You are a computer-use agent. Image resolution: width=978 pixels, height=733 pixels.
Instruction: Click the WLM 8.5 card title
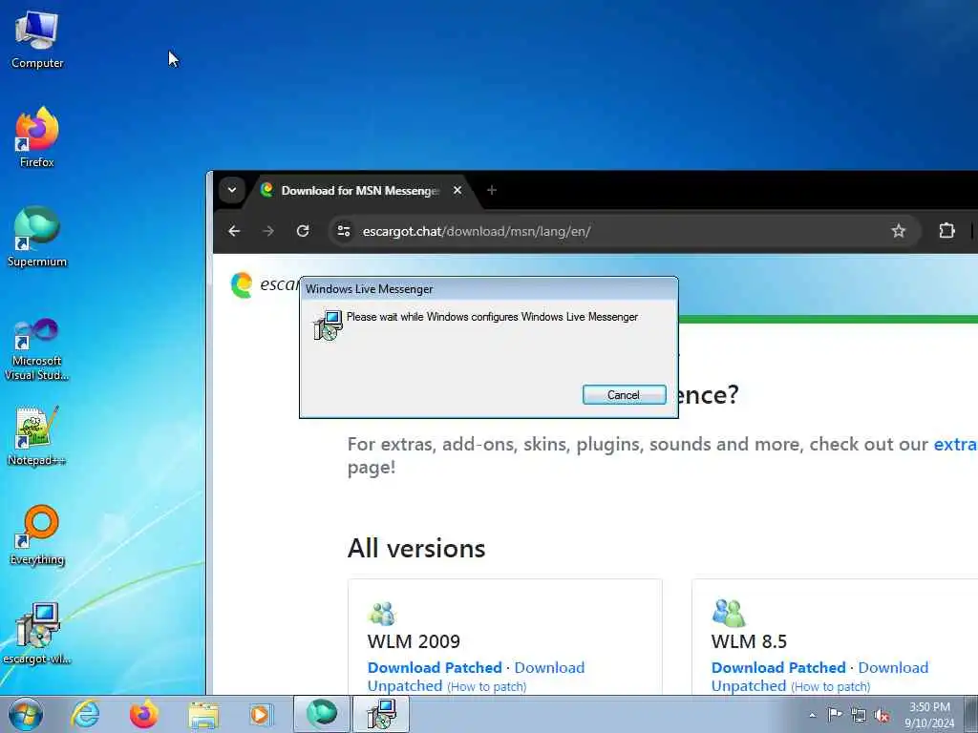pos(749,641)
